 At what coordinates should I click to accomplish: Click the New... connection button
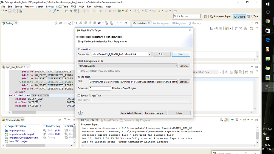pyautogui.click(x=181, y=54)
